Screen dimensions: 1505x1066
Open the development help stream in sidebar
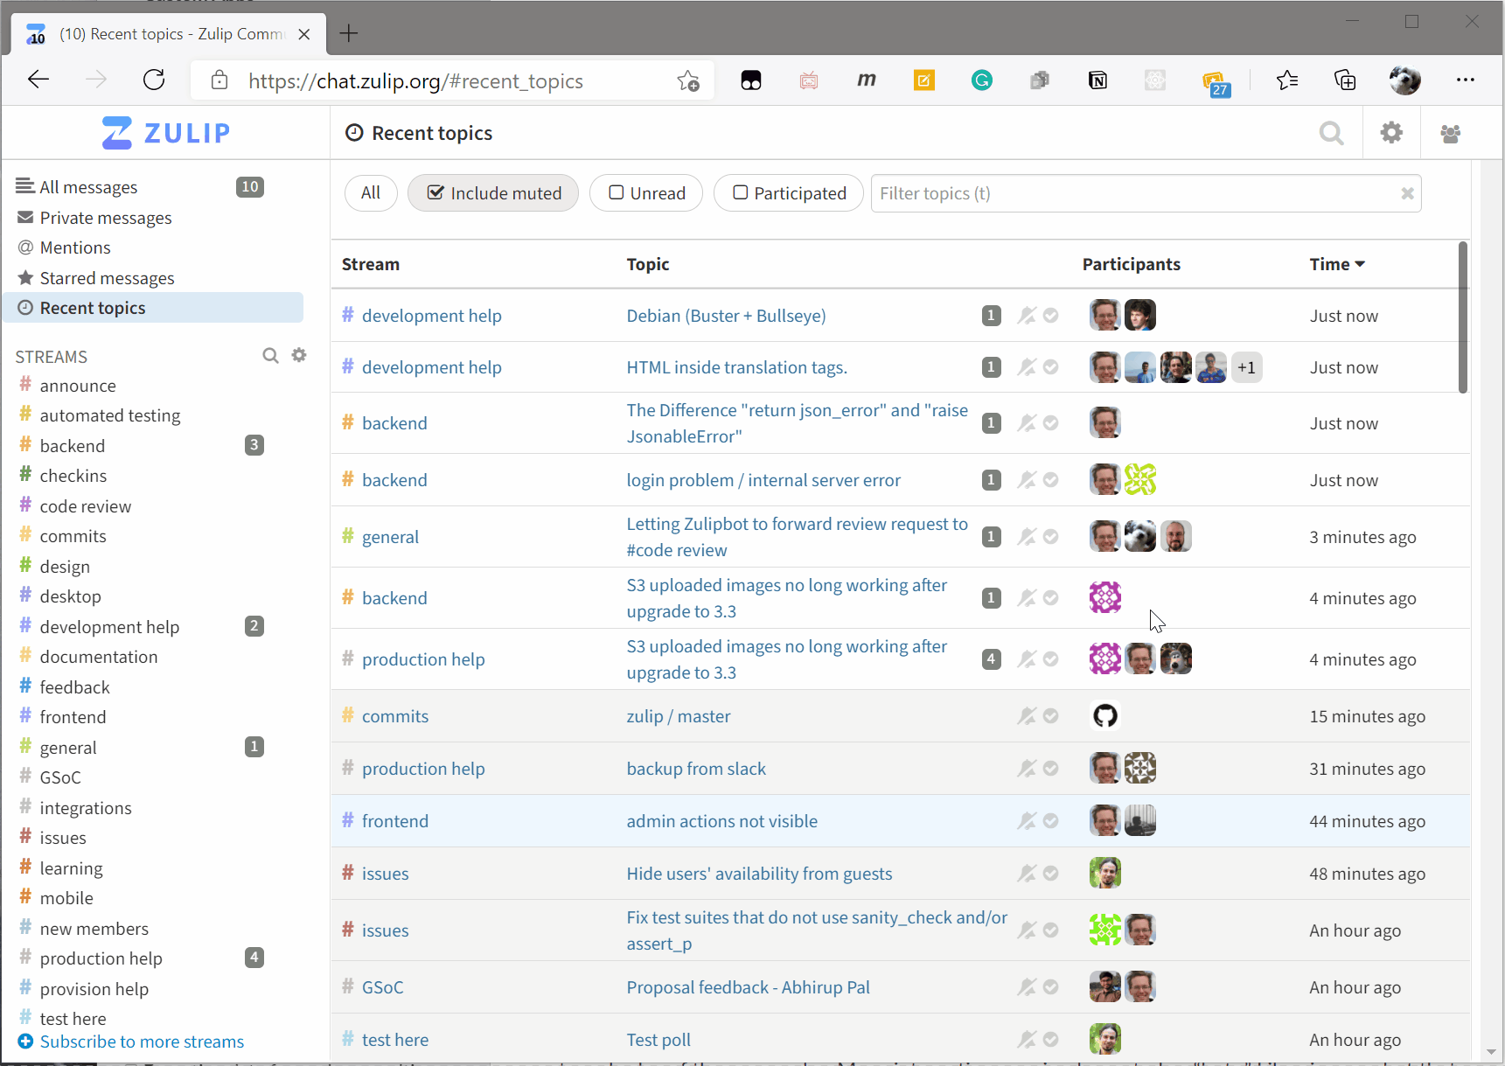click(109, 627)
